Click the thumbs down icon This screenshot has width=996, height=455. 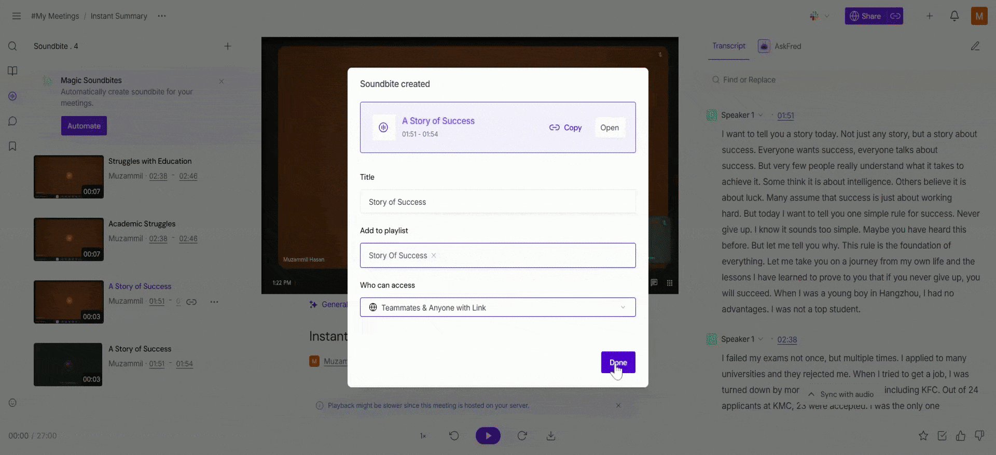pos(979,436)
